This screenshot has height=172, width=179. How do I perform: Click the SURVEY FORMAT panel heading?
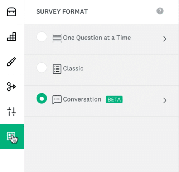(x=62, y=11)
